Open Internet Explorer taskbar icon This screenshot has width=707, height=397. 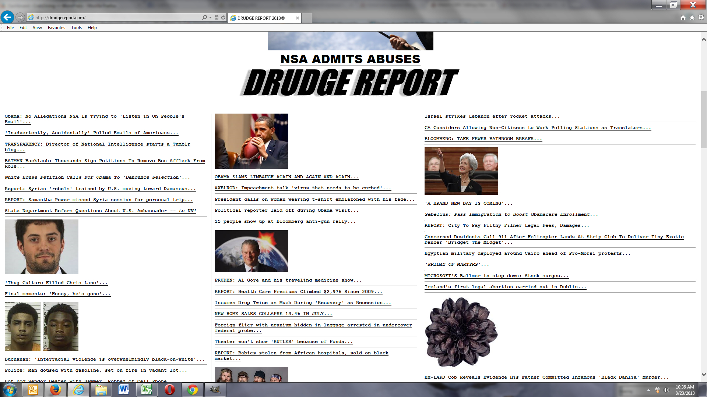pyautogui.click(x=78, y=390)
